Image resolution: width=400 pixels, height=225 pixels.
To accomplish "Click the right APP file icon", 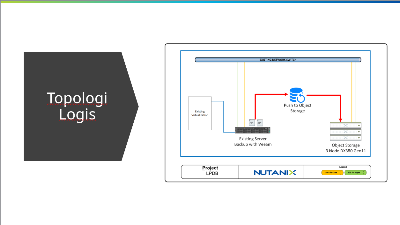I will [x=260, y=123].
